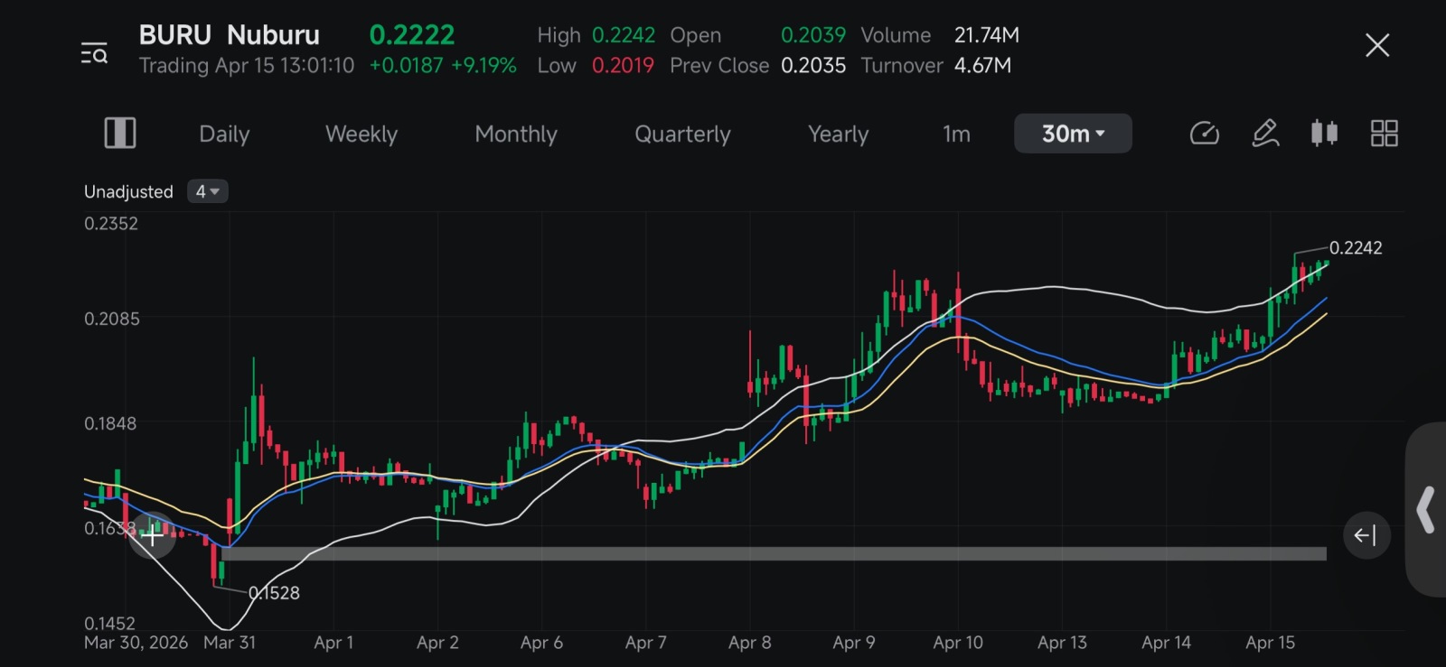The height and width of the screenshot is (667, 1446).
Task: Click the Prev Close 0.2035 value
Action: [813, 65]
